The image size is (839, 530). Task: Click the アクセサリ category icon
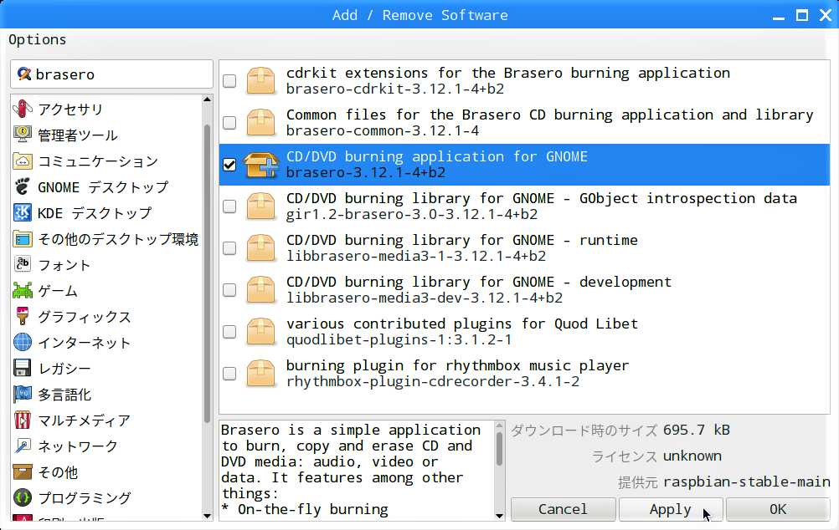click(x=22, y=109)
